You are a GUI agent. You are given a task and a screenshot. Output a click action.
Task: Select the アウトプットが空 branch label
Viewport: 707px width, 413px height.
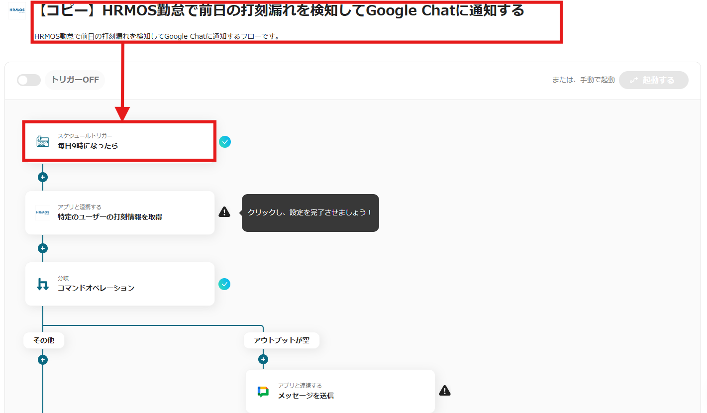pyautogui.click(x=282, y=340)
